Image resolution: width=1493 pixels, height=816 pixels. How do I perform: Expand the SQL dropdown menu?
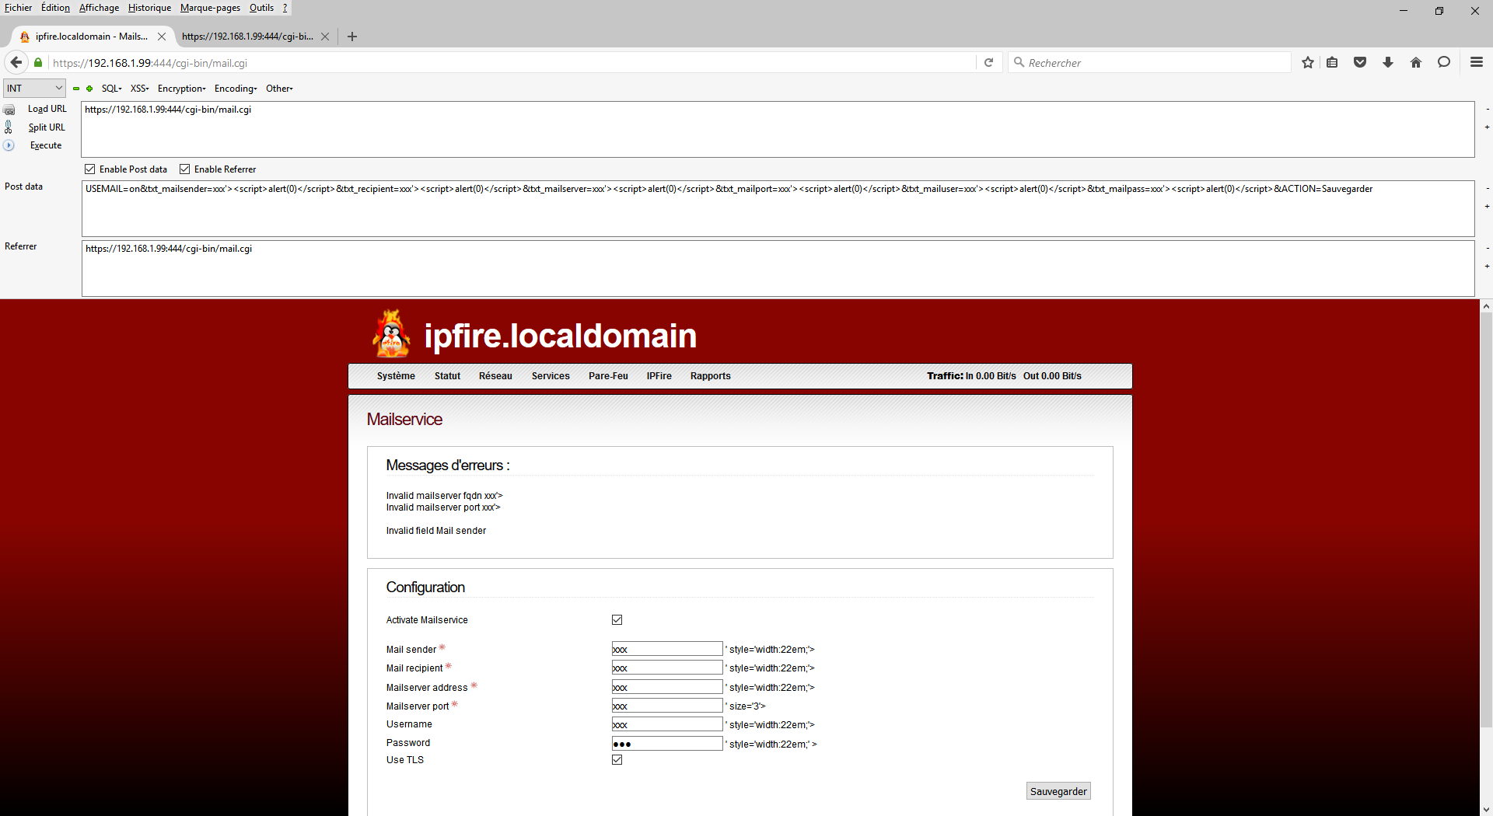coord(112,89)
